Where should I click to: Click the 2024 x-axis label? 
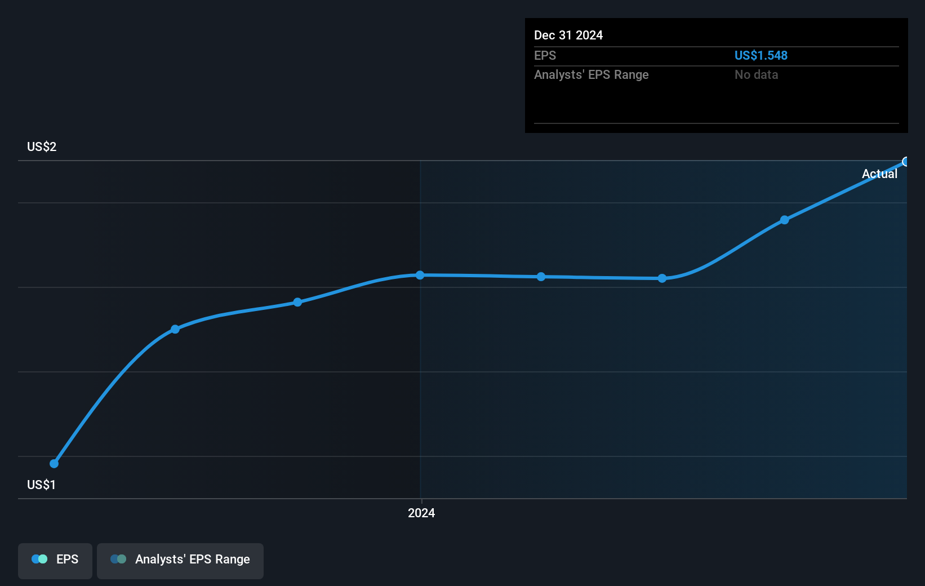coord(421,513)
